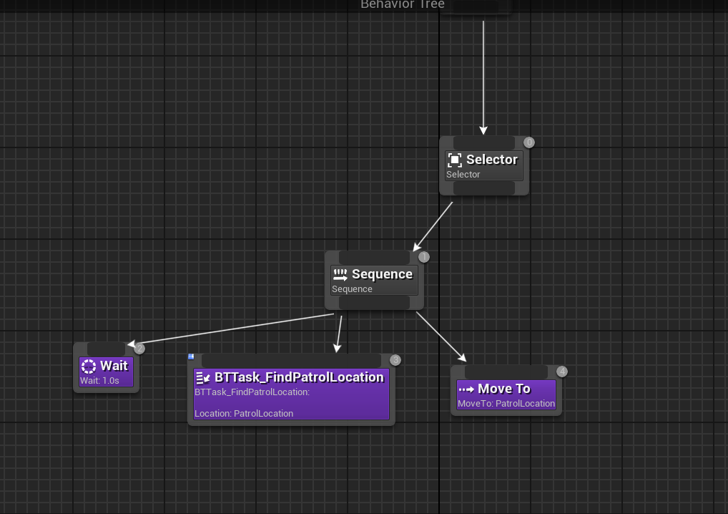Viewport: 728px width, 514px height.
Task: Click the 'Selector' subtitle under the Selector title
Action: pyautogui.click(x=463, y=174)
